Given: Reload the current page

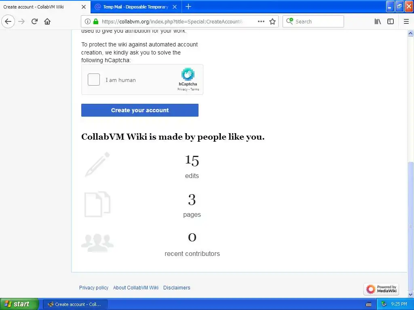Looking at the screenshot, I should tap(34, 21).
